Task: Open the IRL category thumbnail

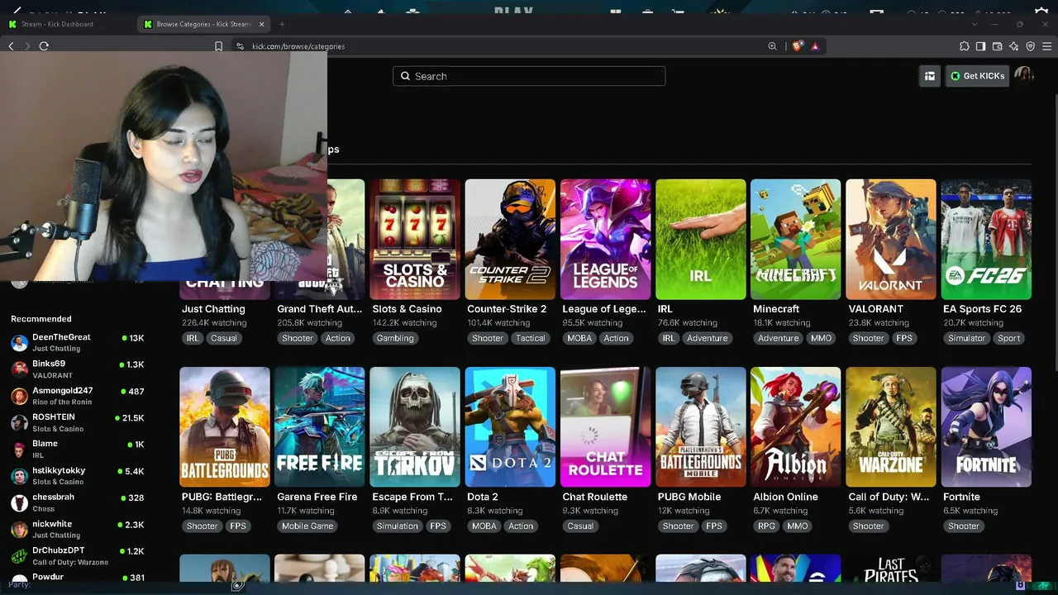Action: 701,240
